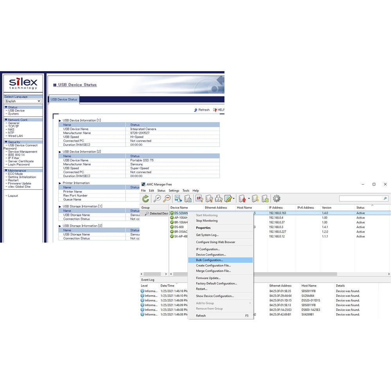391x391 pixels.
Task: Choose Properties in the context menu
Action: pyautogui.click(x=221, y=228)
